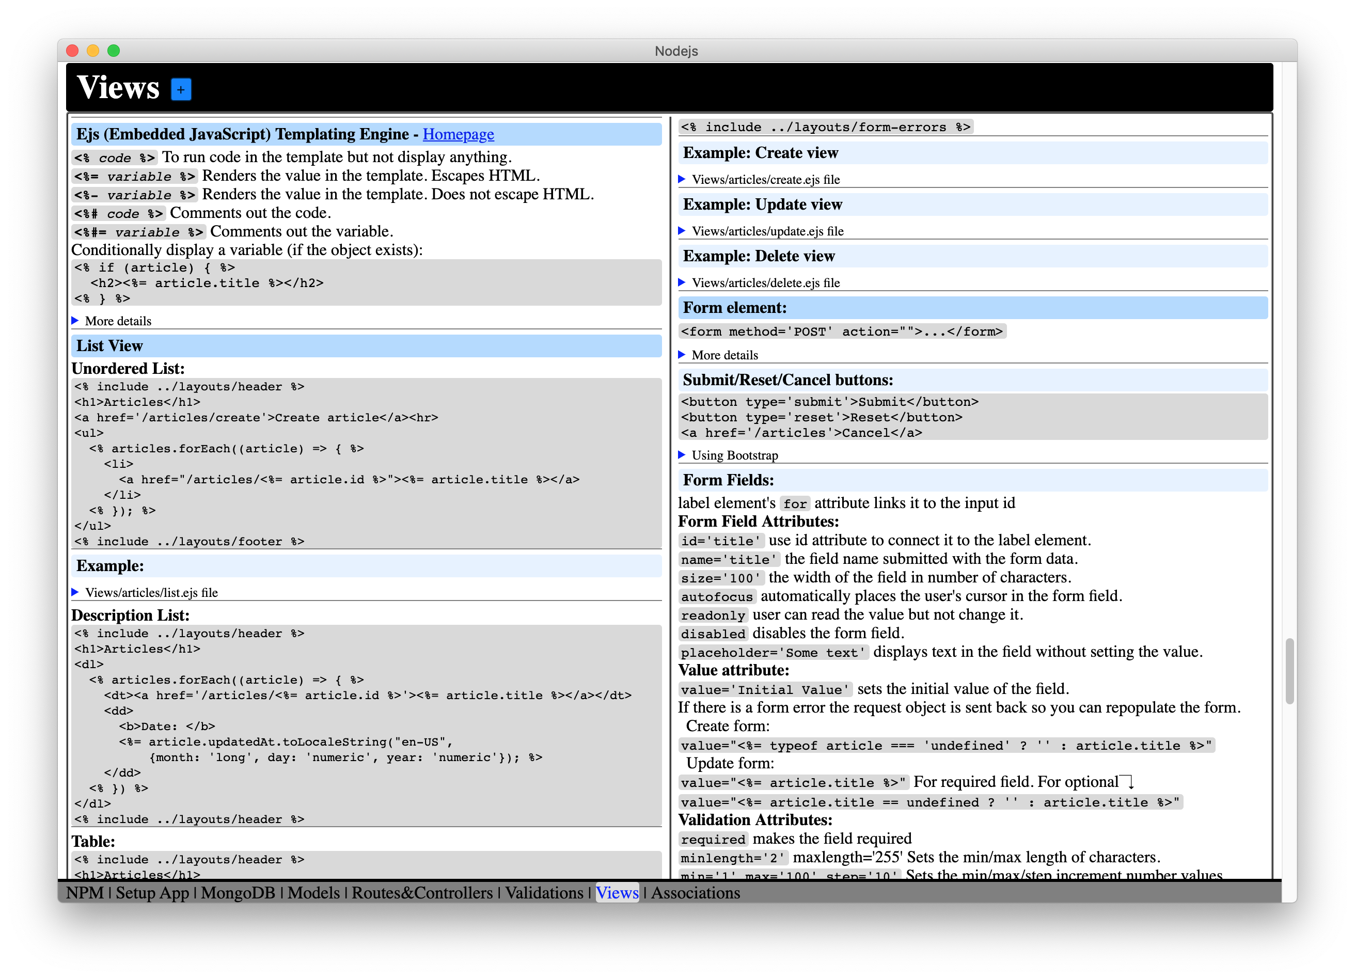Click the Value attribute: label
The height and width of the screenshot is (979, 1355).
pyautogui.click(x=734, y=670)
